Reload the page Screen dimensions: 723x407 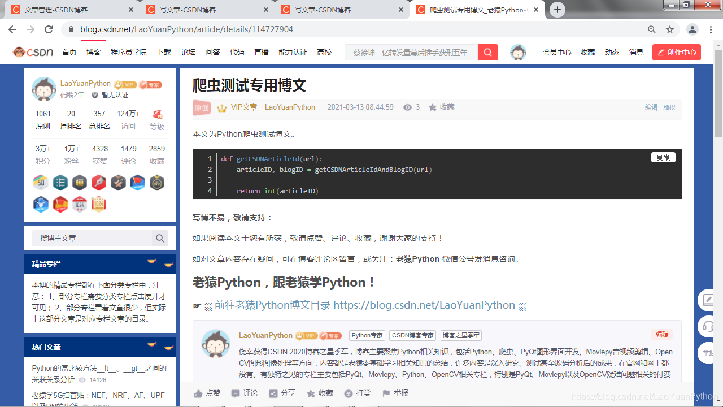49,29
